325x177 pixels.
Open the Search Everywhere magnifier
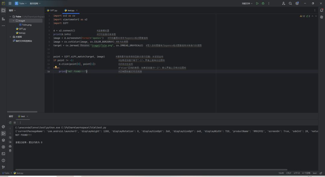[290, 3]
